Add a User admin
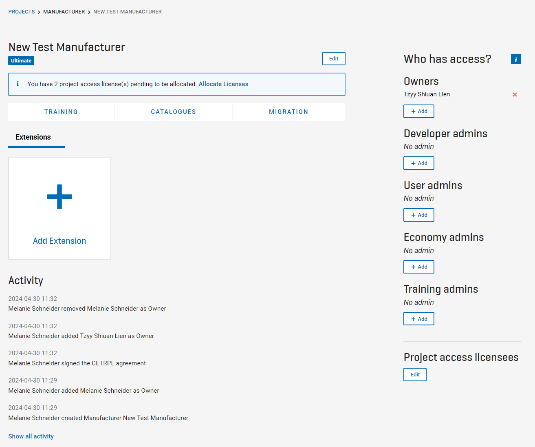 (x=419, y=215)
